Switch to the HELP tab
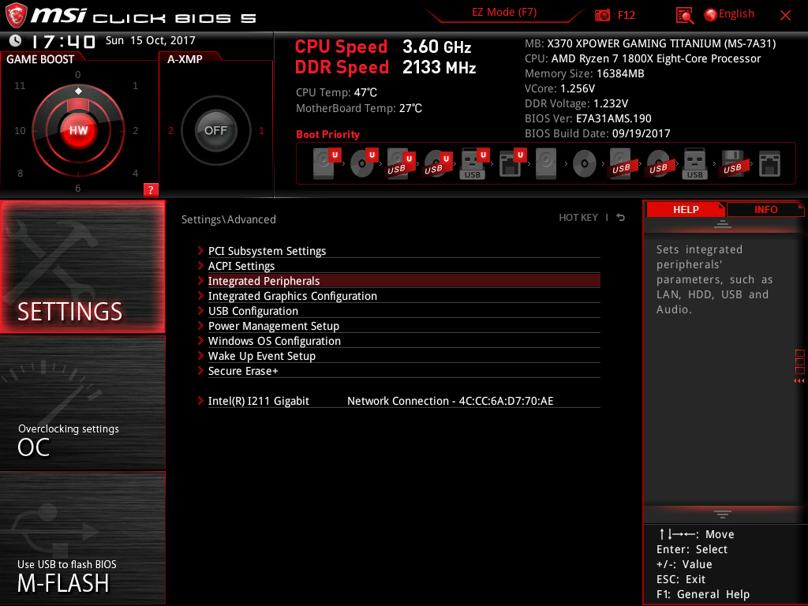This screenshot has width=808, height=606. tap(686, 209)
